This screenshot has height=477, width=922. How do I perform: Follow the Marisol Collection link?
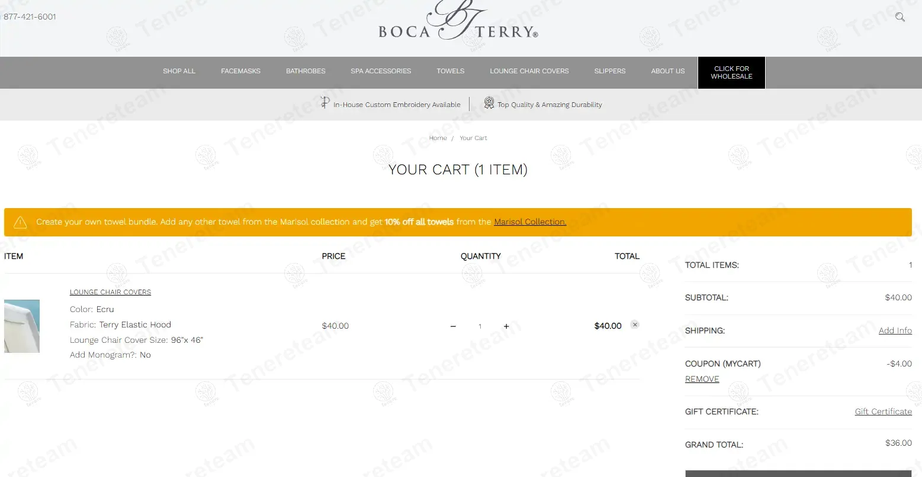[x=530, y=222]
